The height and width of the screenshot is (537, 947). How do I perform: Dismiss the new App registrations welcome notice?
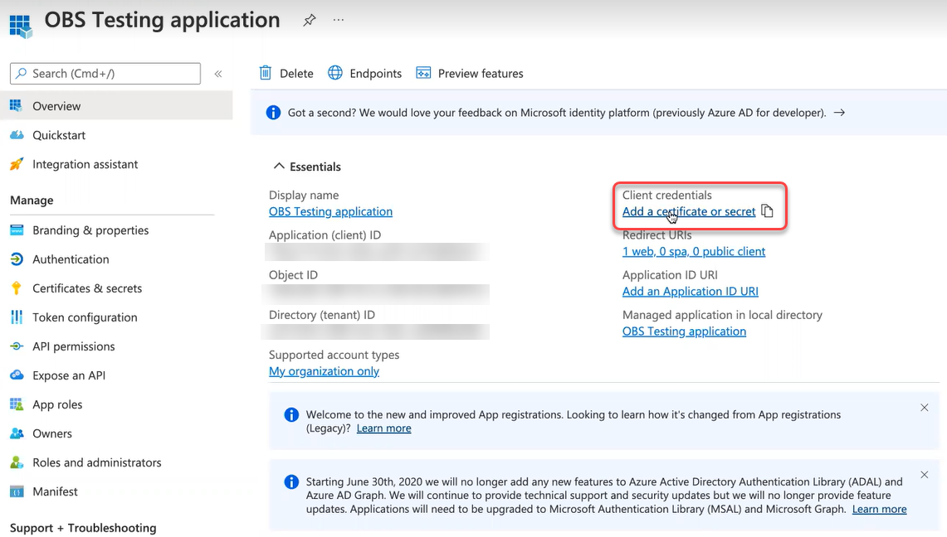(x=924, y=408)
